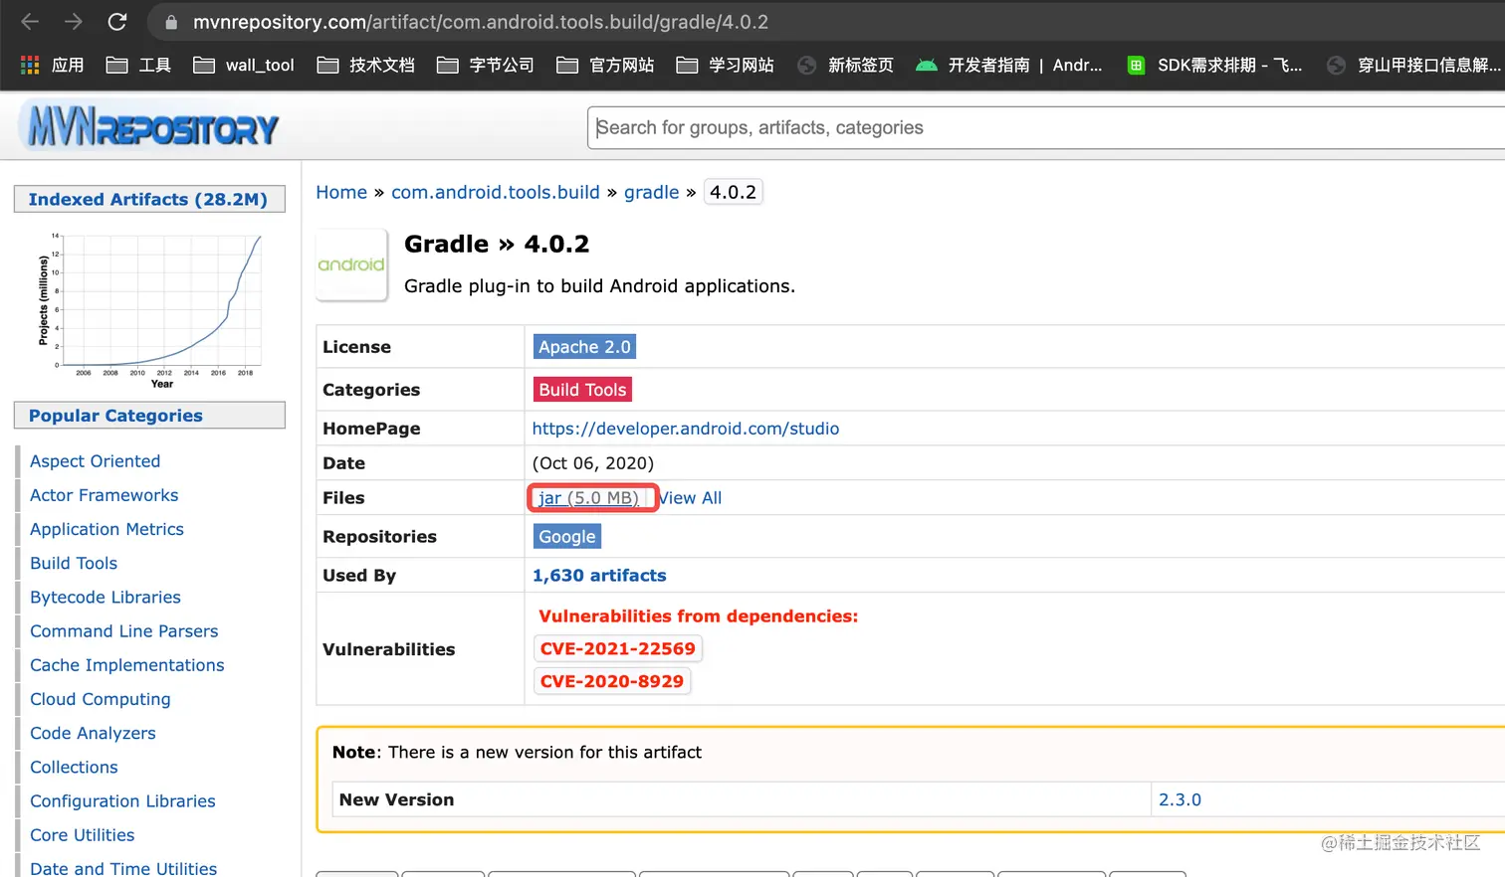
Task: Open the Actor Frameworks category
Action: click(105, 495)
